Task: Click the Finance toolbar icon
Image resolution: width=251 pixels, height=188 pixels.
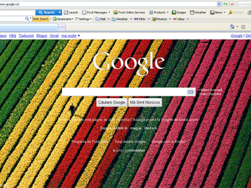Action: [x=160, y=19]
